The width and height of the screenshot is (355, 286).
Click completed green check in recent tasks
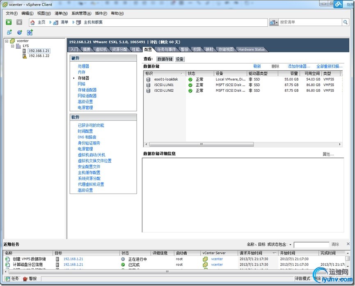123,265
